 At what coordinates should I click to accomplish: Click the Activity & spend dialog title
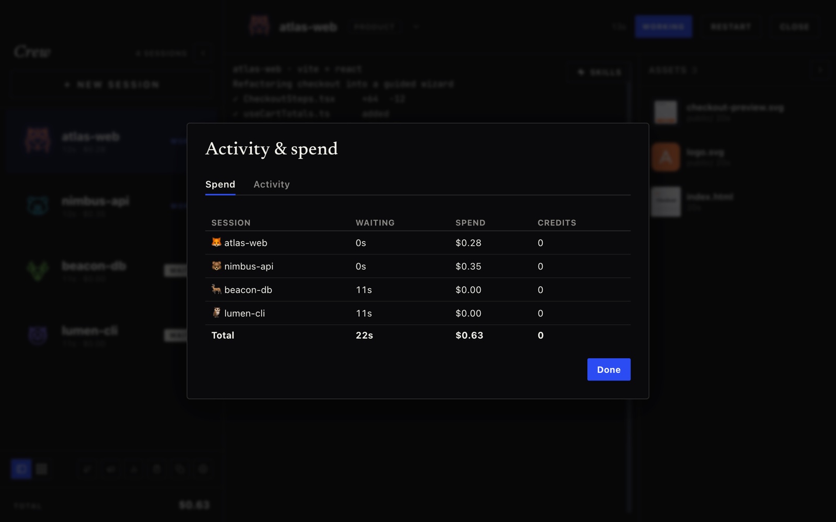271,149
